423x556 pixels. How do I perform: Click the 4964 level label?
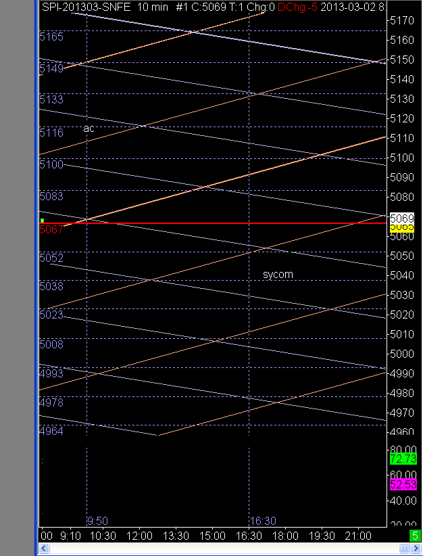[x=51, y=431]
